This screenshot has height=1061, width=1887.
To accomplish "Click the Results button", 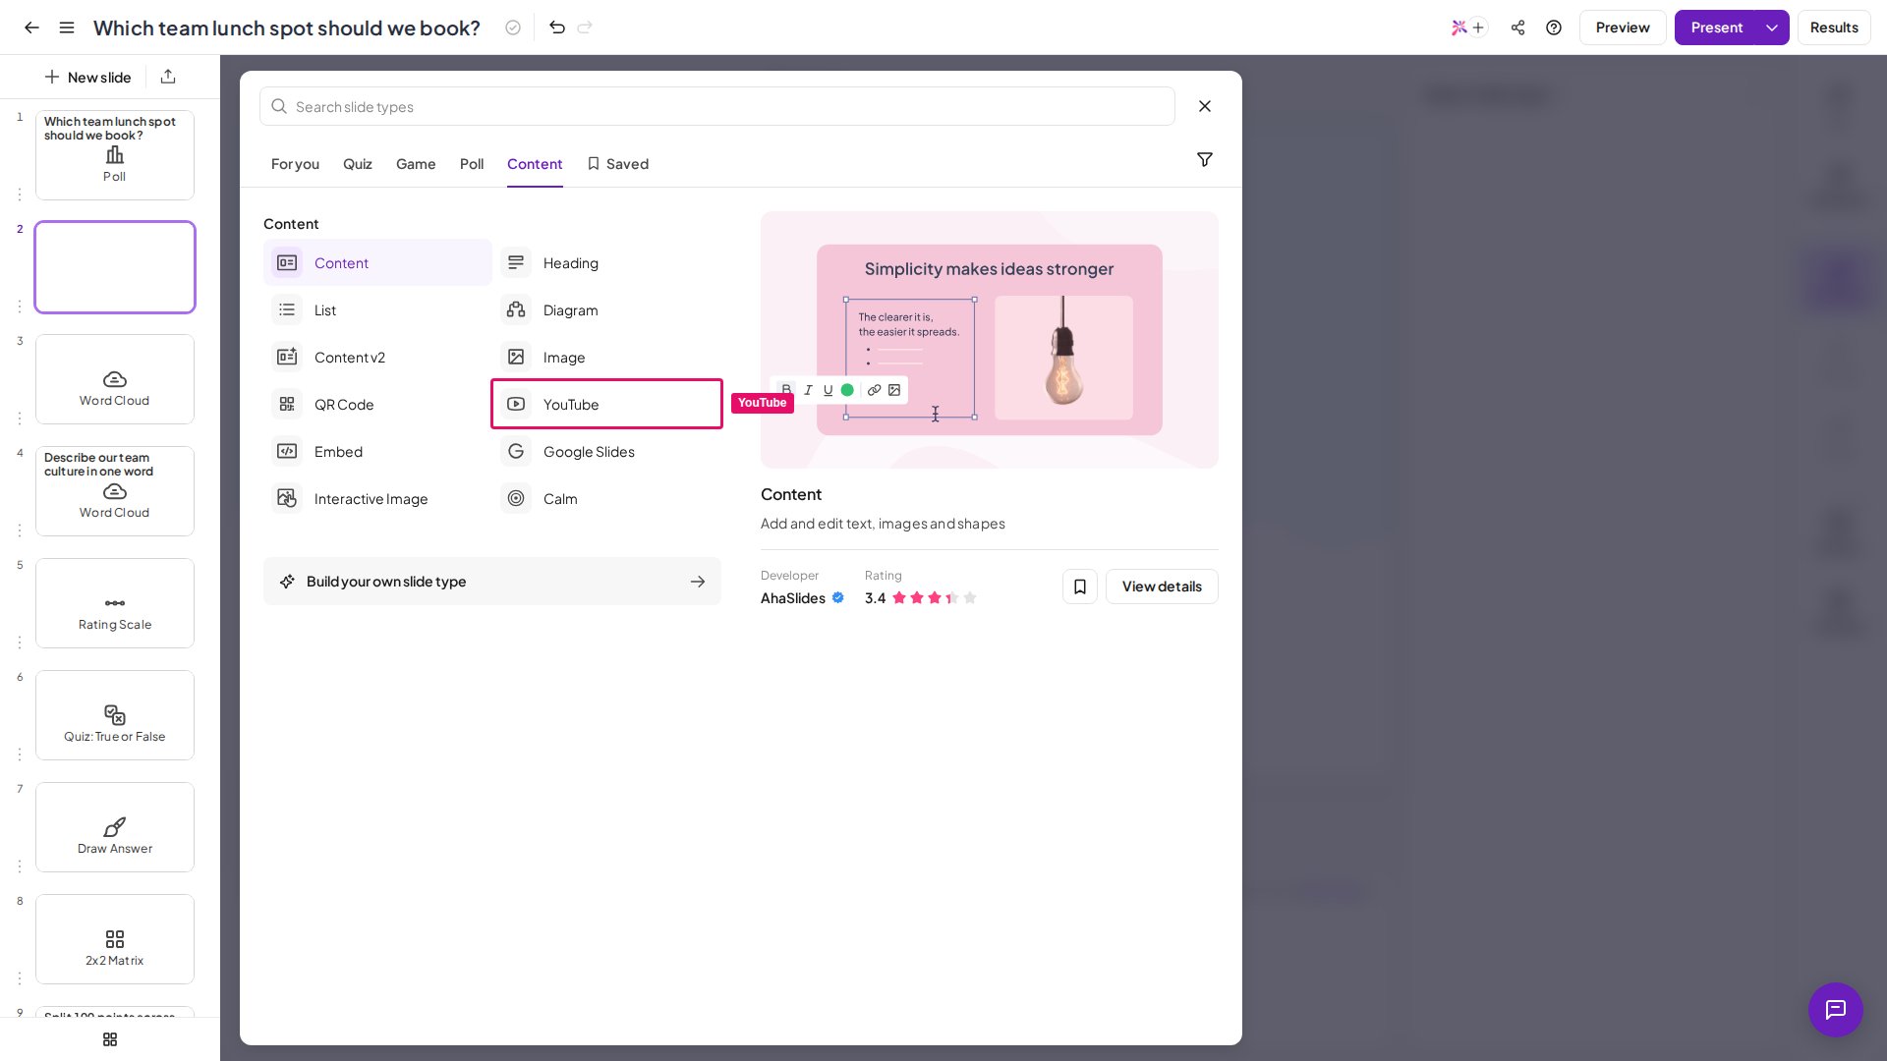I will point(1834,28).
